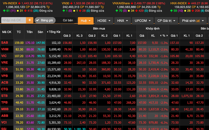Open the CP Giá trị dropdown
This screenshot has width=209, height=130.
coord(166,21)
